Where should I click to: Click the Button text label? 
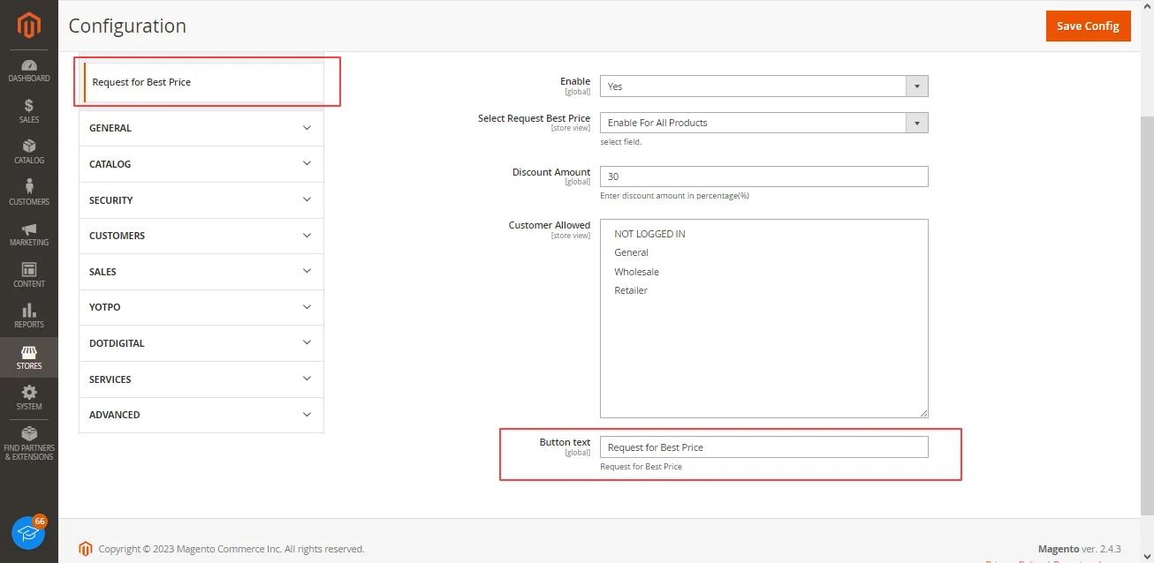click(565, 442)
